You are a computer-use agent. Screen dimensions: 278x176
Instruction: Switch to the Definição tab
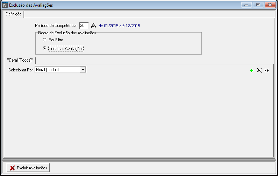(x=14, y=14)
